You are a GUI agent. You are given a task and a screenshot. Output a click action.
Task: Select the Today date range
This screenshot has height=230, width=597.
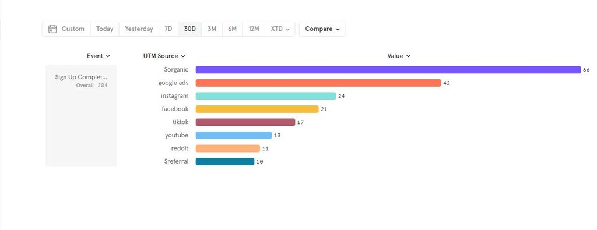(104, 29)
